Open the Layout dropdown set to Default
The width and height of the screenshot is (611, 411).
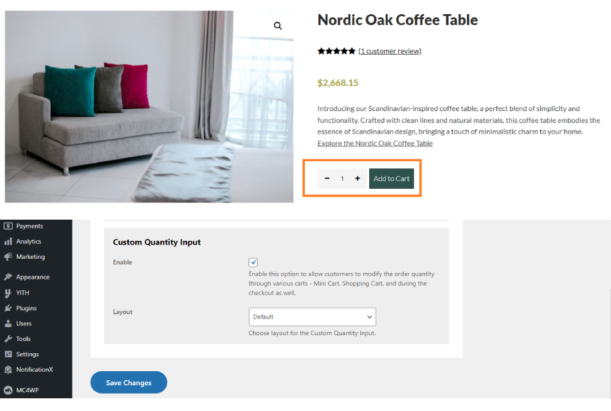tap(312, 317)
